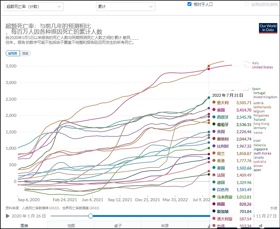Click the share icon
This screenshot has width=280, height=229.
tap(260, 226)
